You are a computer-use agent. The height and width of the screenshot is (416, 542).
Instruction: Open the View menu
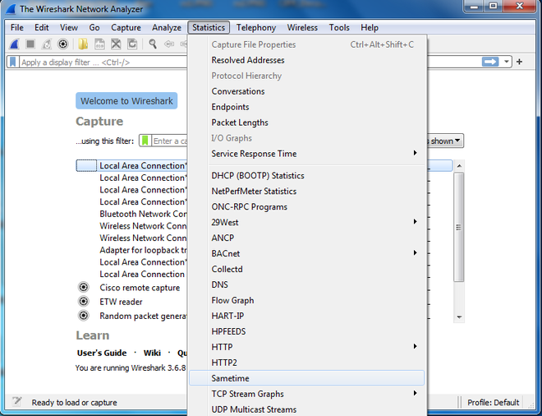coord(69,27)
